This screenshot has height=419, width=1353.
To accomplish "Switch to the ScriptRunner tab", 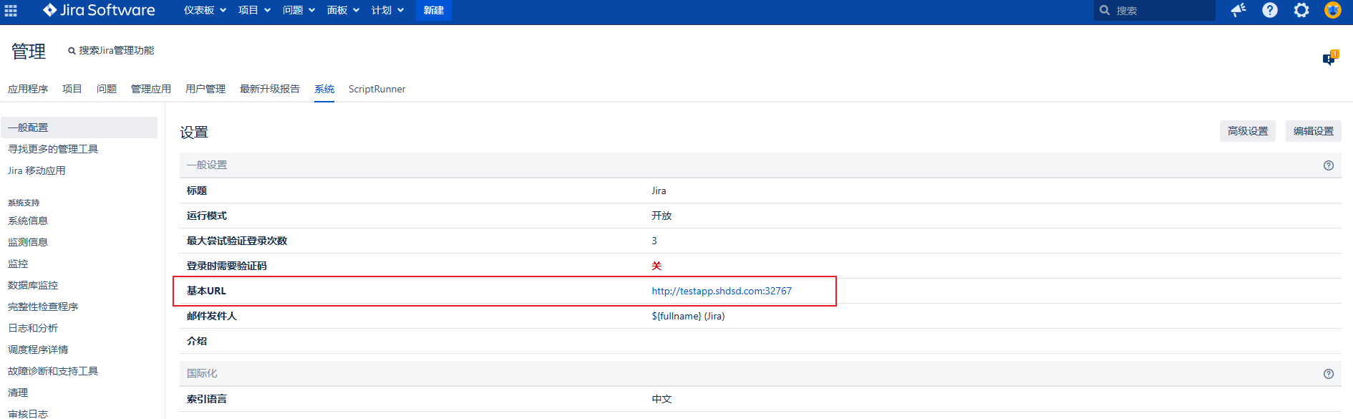I will pyautogui.click(x=377, y=89).
